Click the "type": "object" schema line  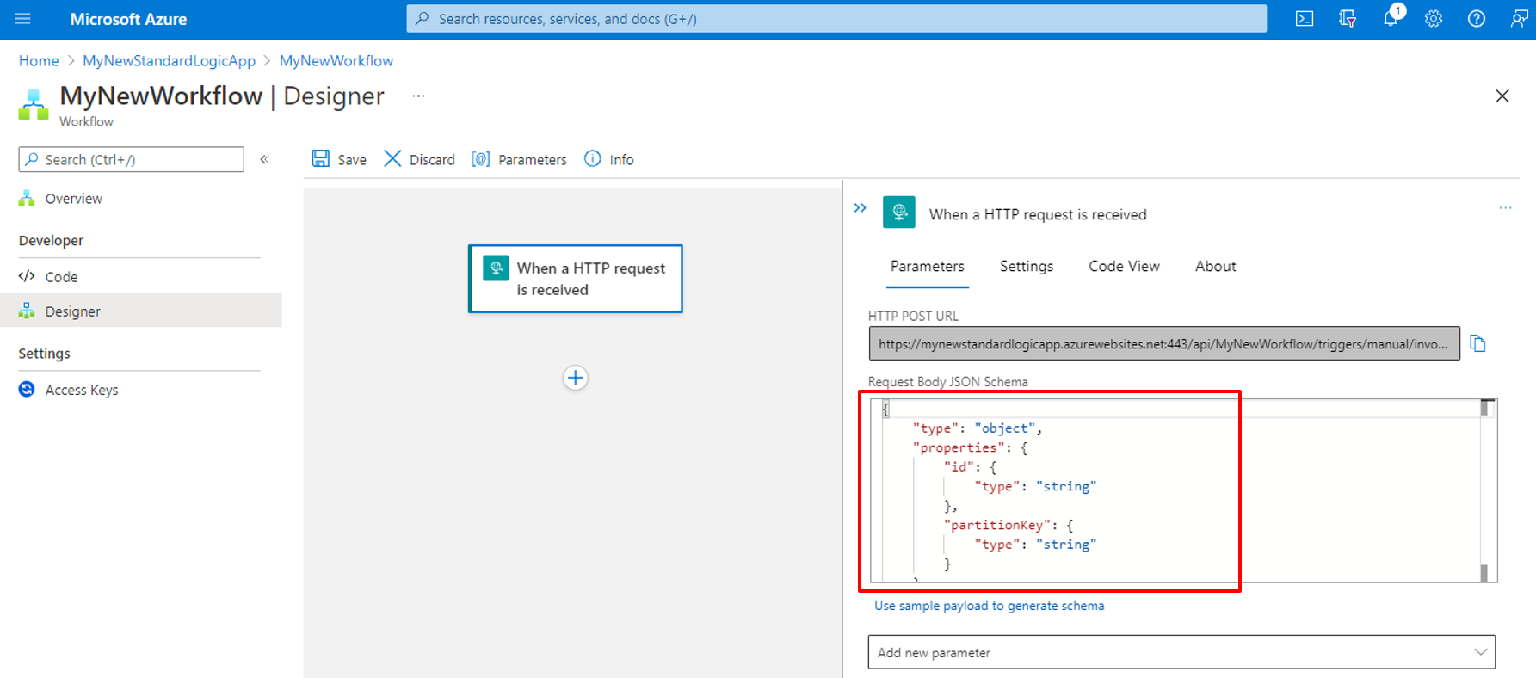click(978, 428)
